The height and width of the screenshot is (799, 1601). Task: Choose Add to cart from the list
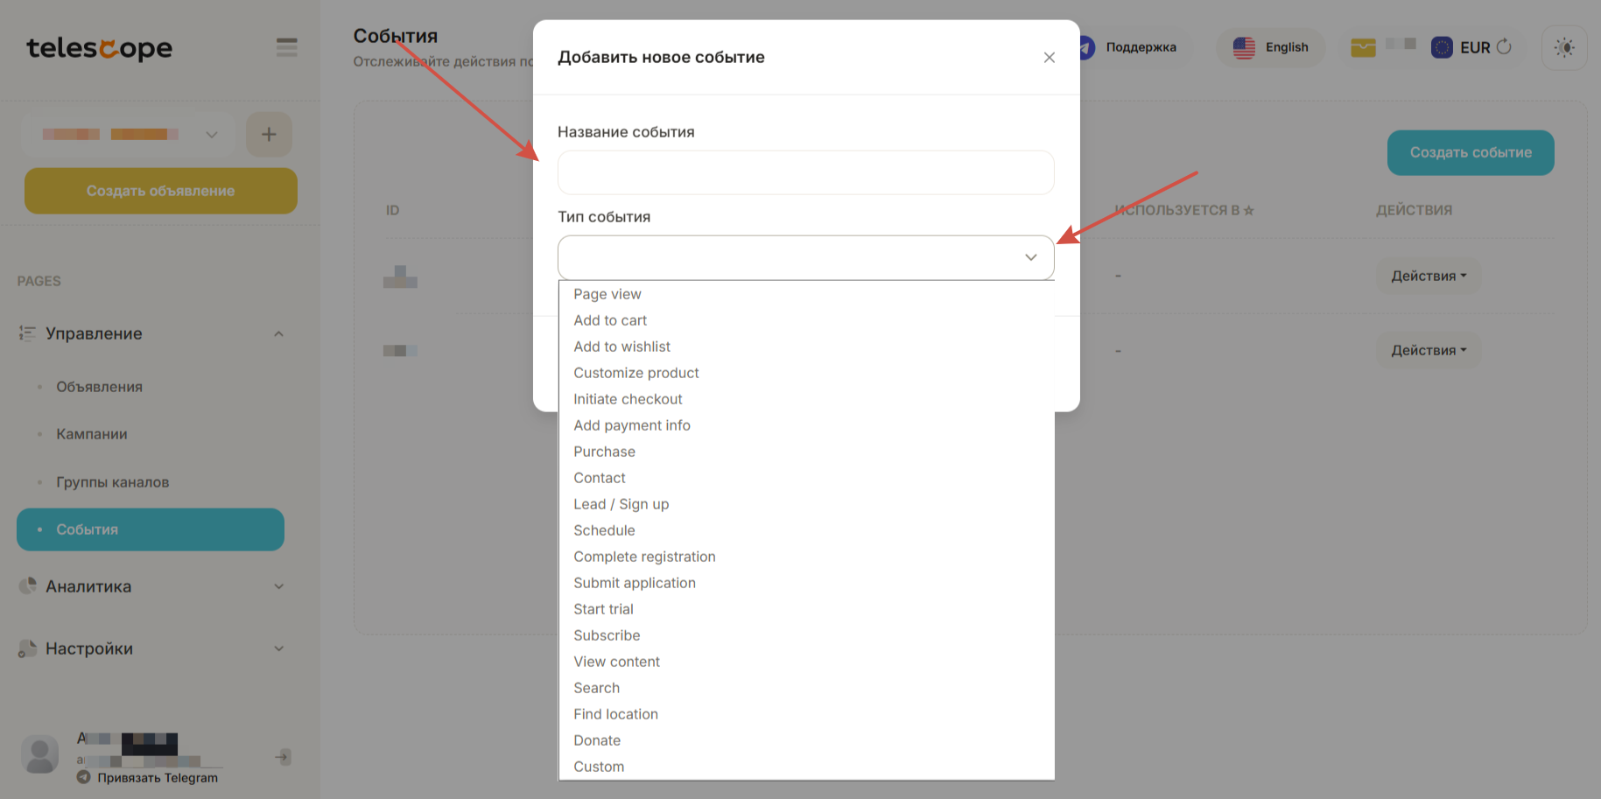(x=610, y=320)
